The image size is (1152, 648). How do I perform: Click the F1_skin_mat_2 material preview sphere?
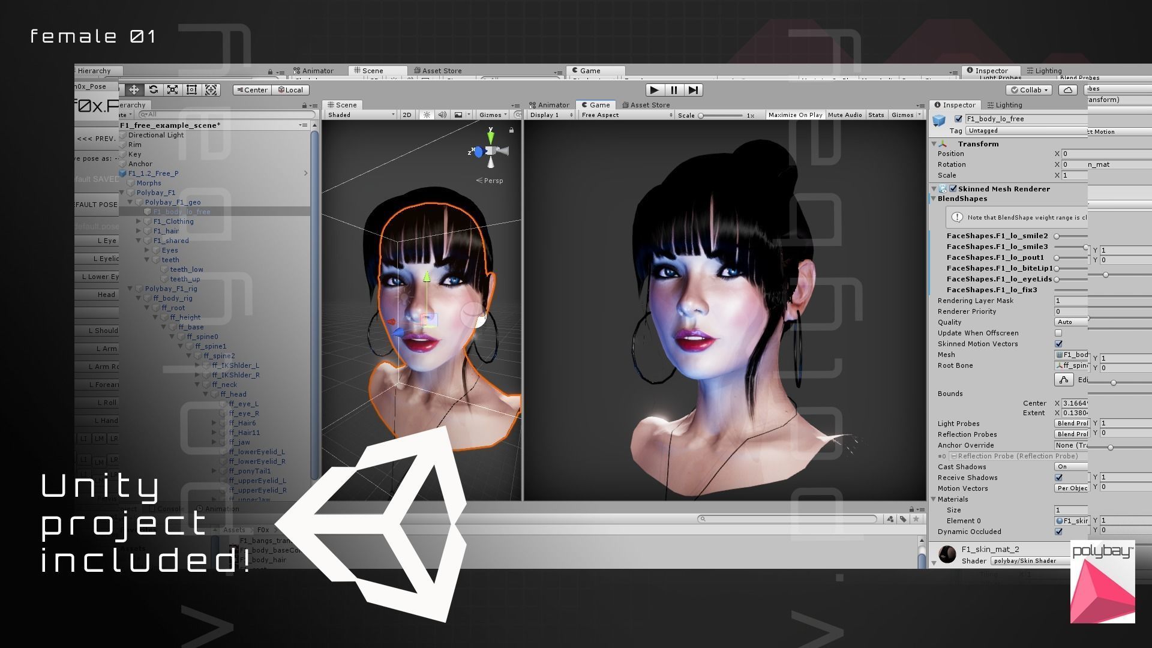click(x=947, y=554)
